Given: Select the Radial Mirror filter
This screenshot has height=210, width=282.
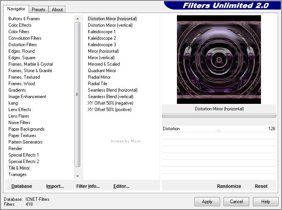Looking at the screenshot, I should pyautogui.click(x=99, y=77).
